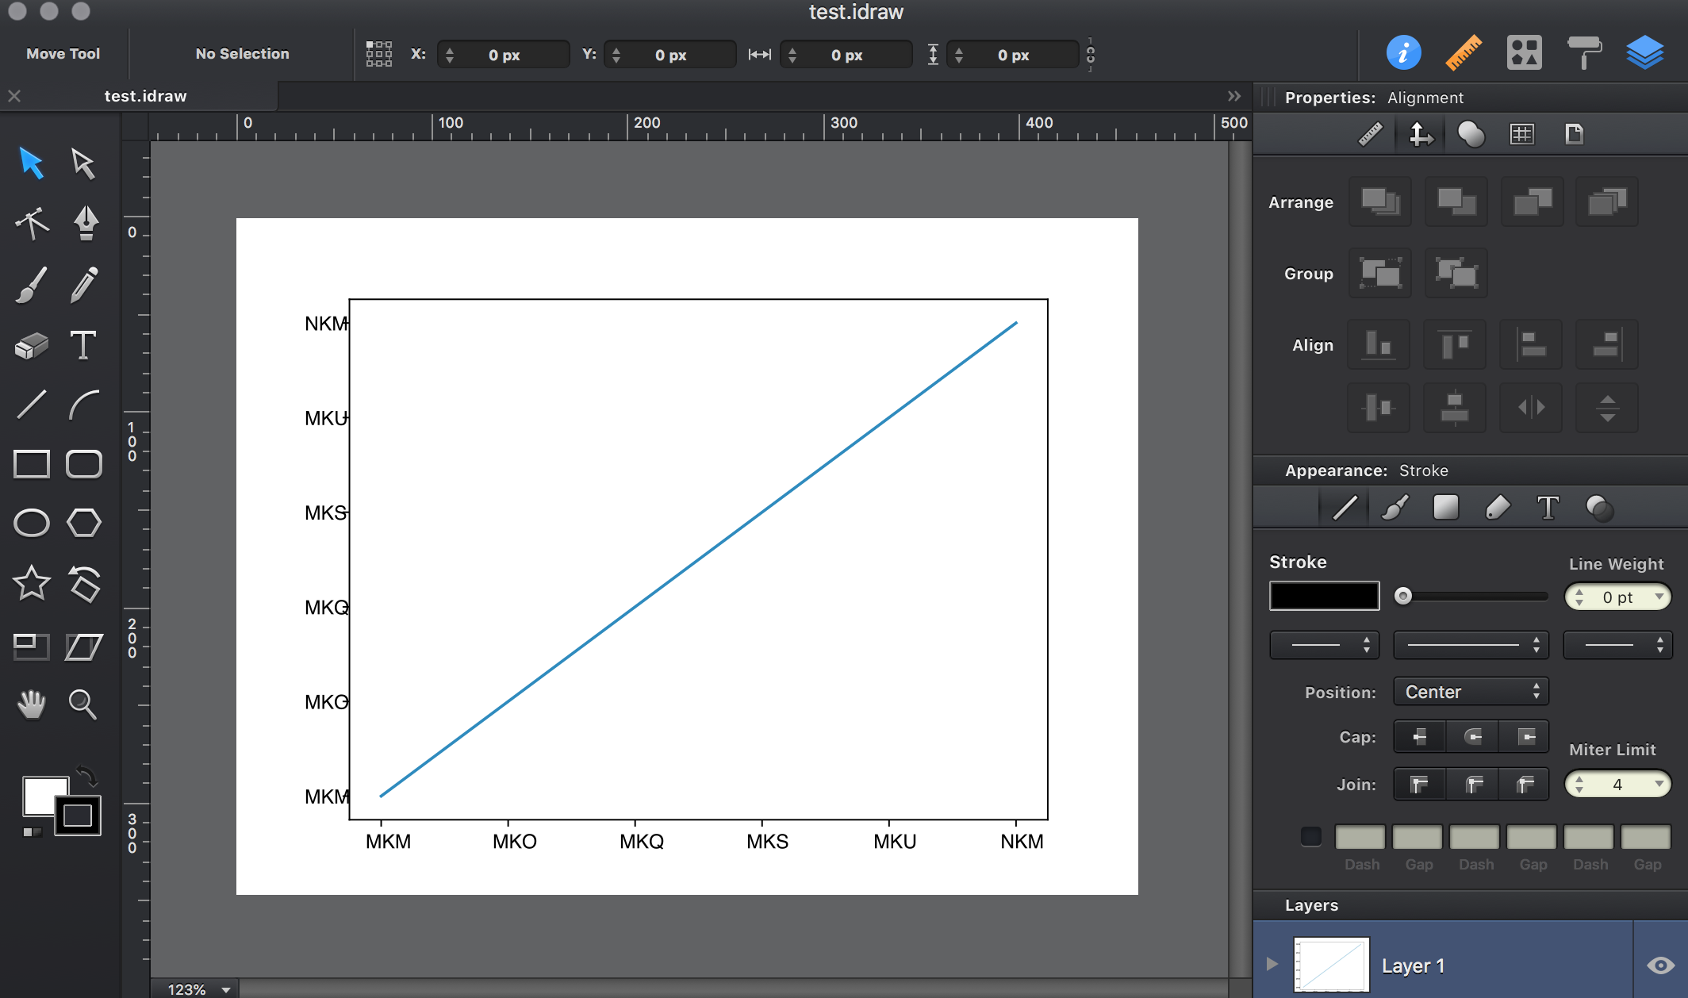Open the 123% zoom level dropdown

click(198, 989)
